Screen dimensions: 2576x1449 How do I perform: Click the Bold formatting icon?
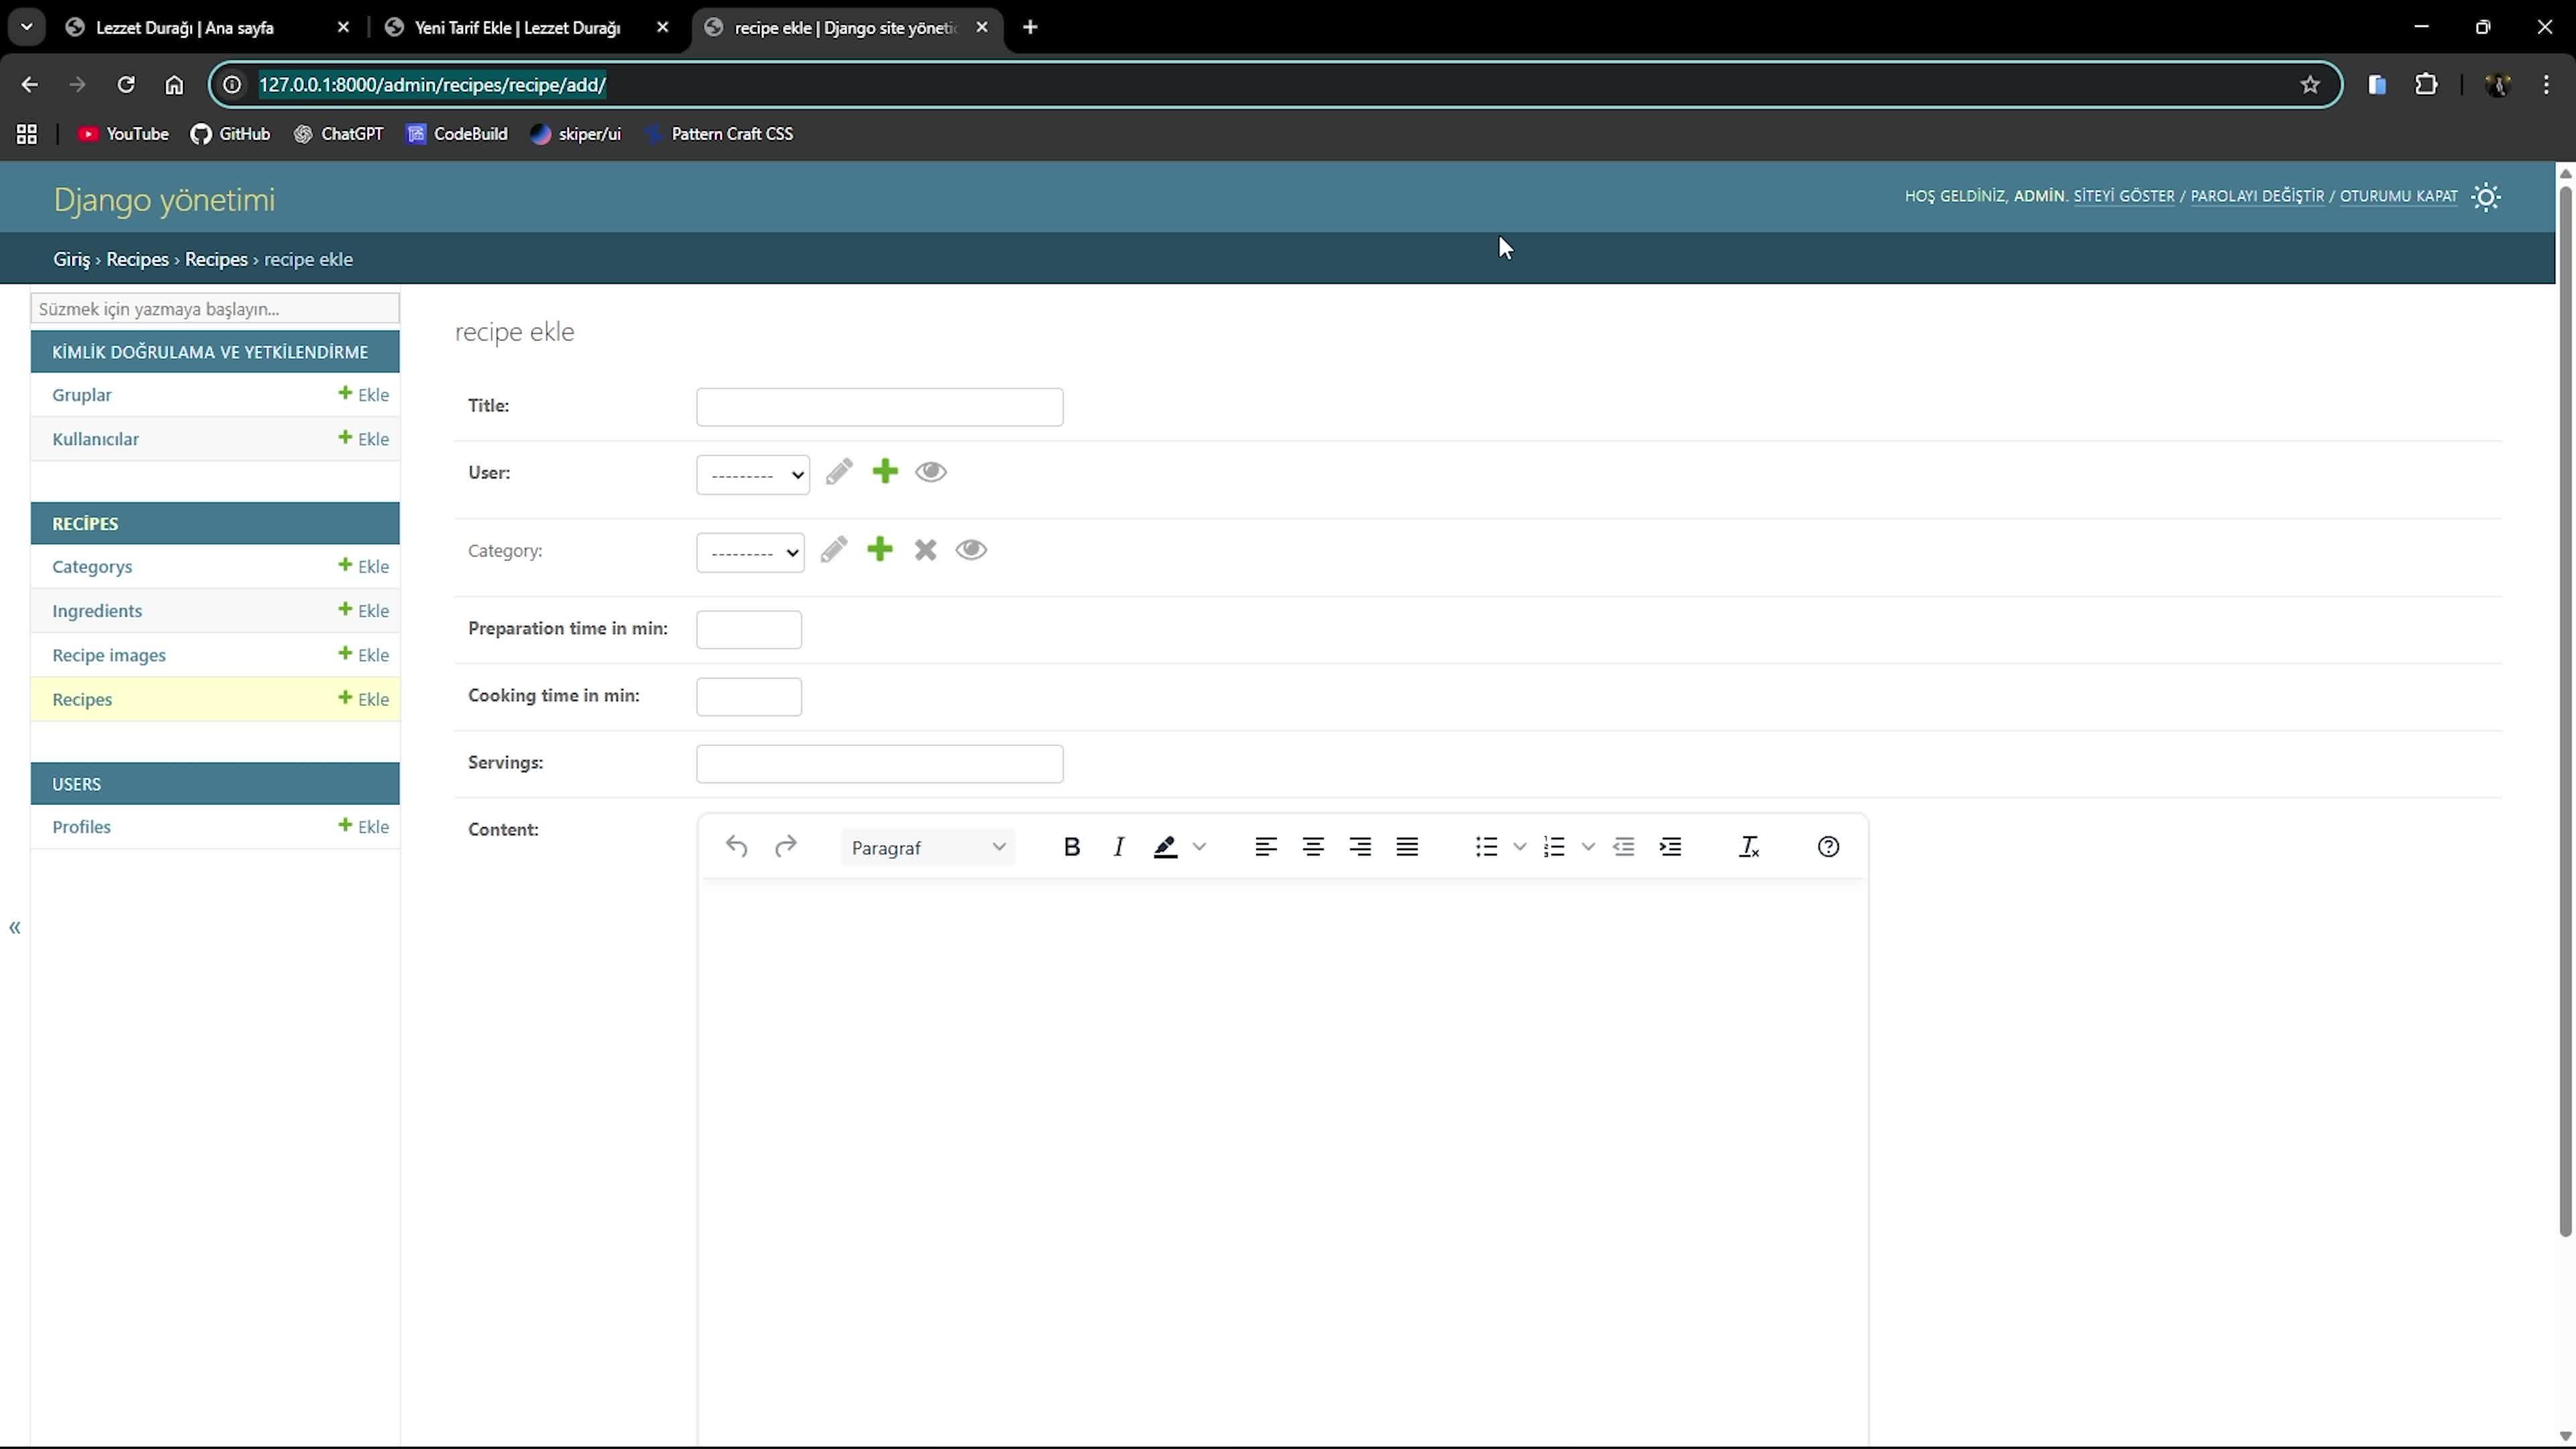pyautogui.click(x=1071, y=847)
